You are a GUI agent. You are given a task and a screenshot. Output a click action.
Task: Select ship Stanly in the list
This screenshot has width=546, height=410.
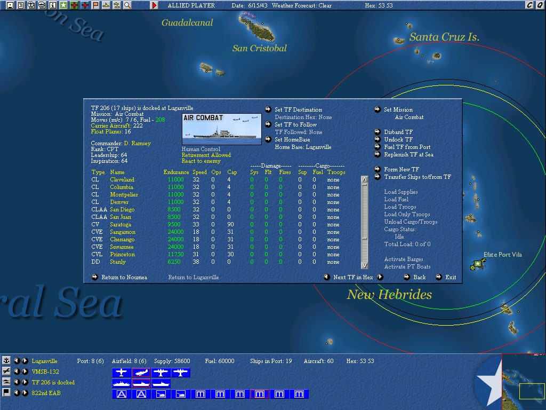[118, 262]
